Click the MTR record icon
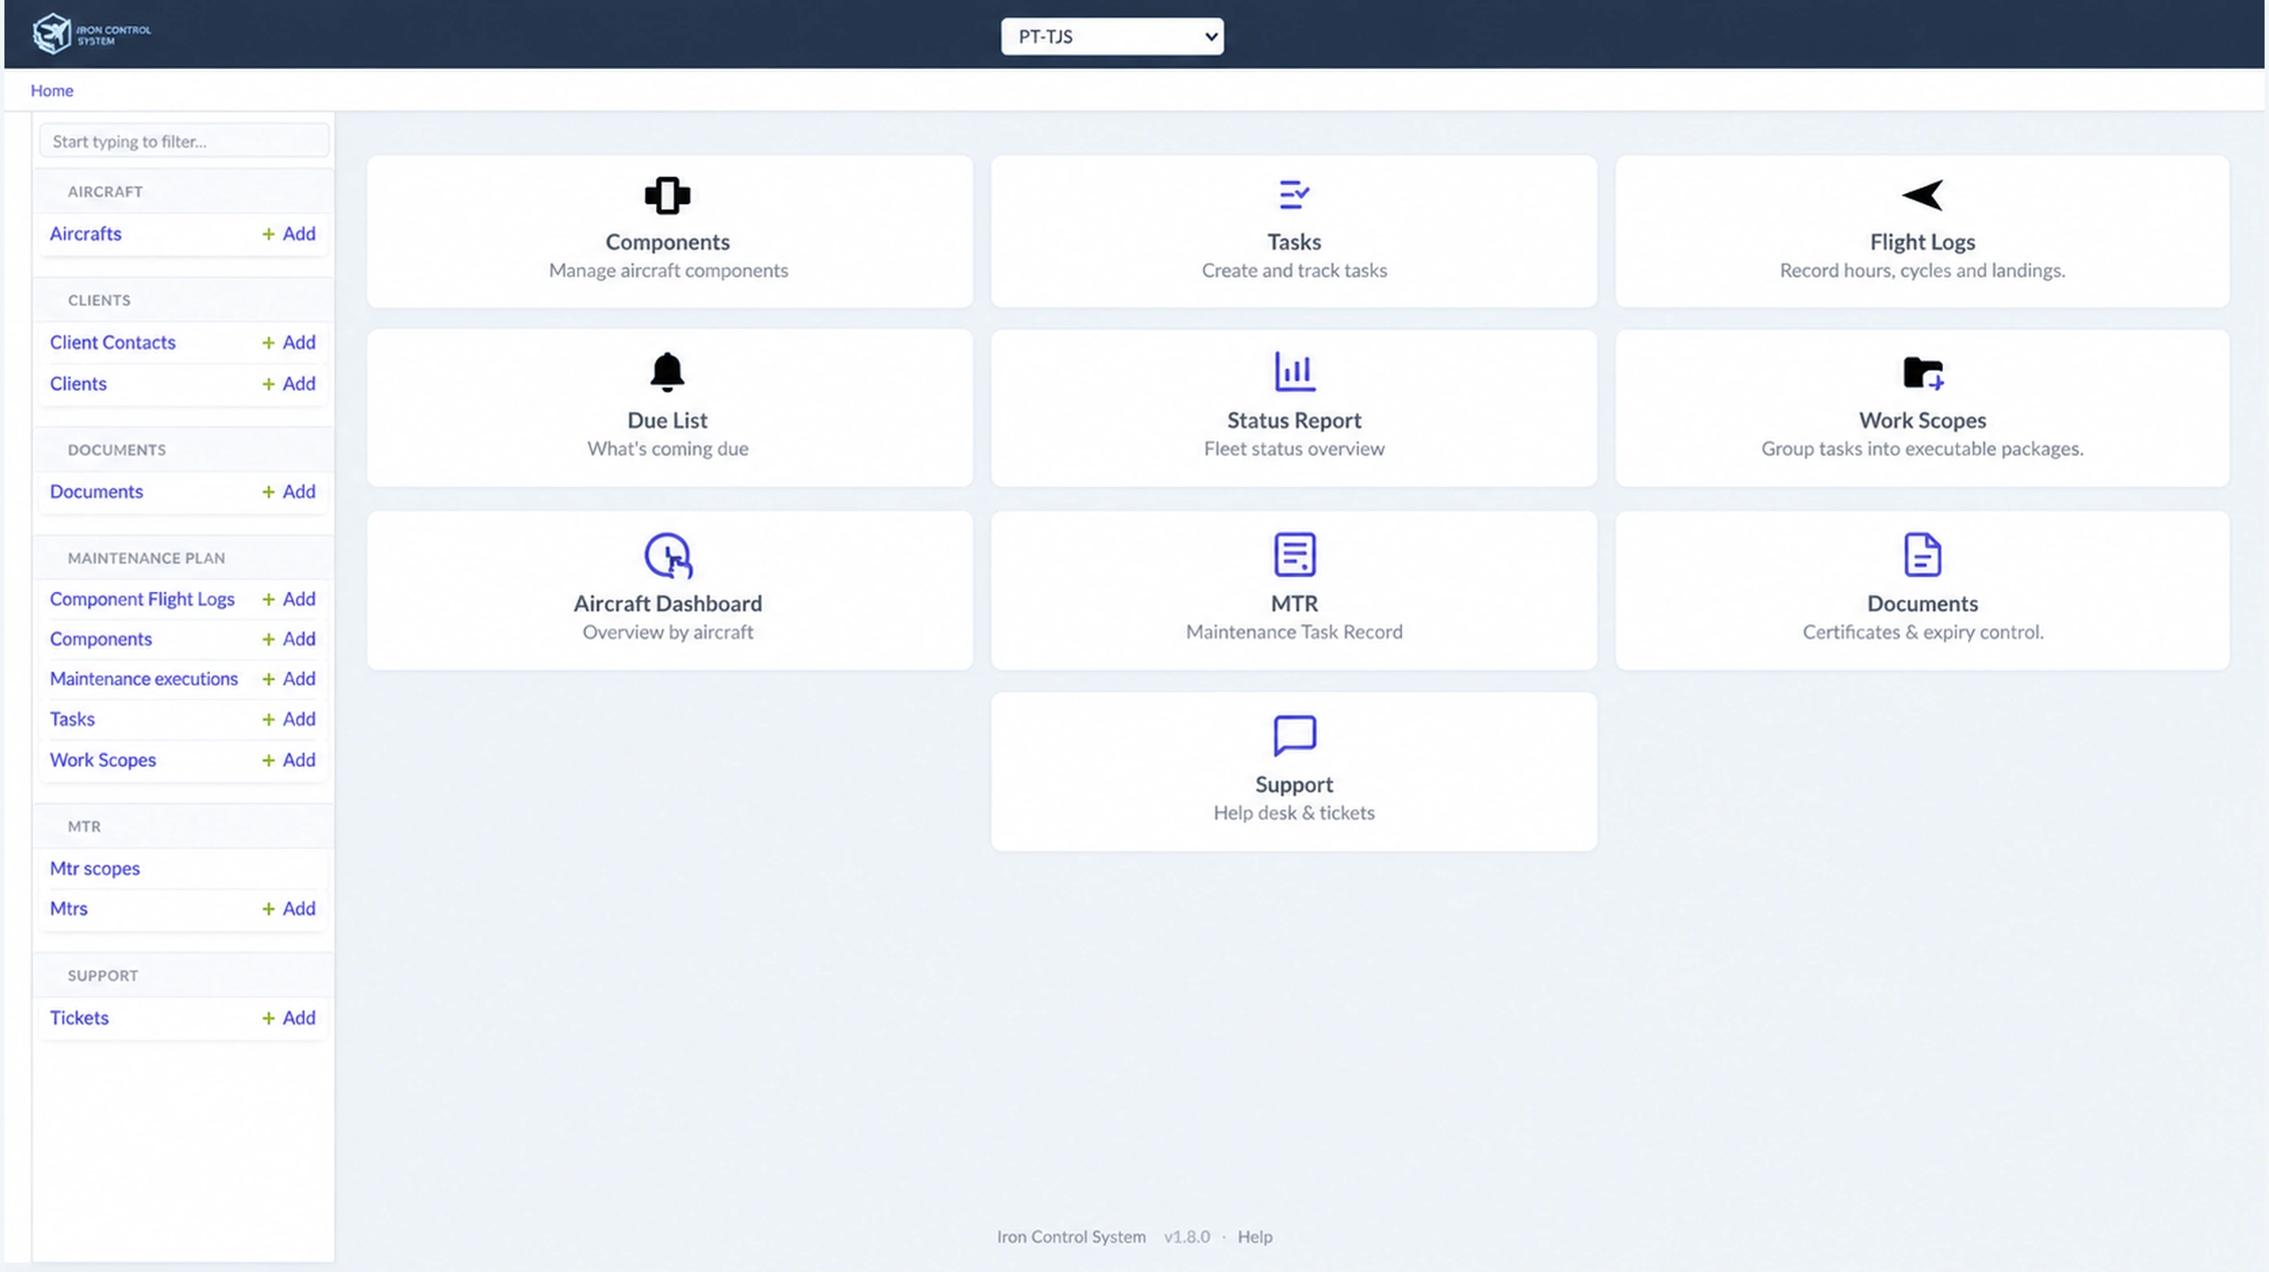This screenshot has width=2269, height=1272. (x=1294, y=554)
